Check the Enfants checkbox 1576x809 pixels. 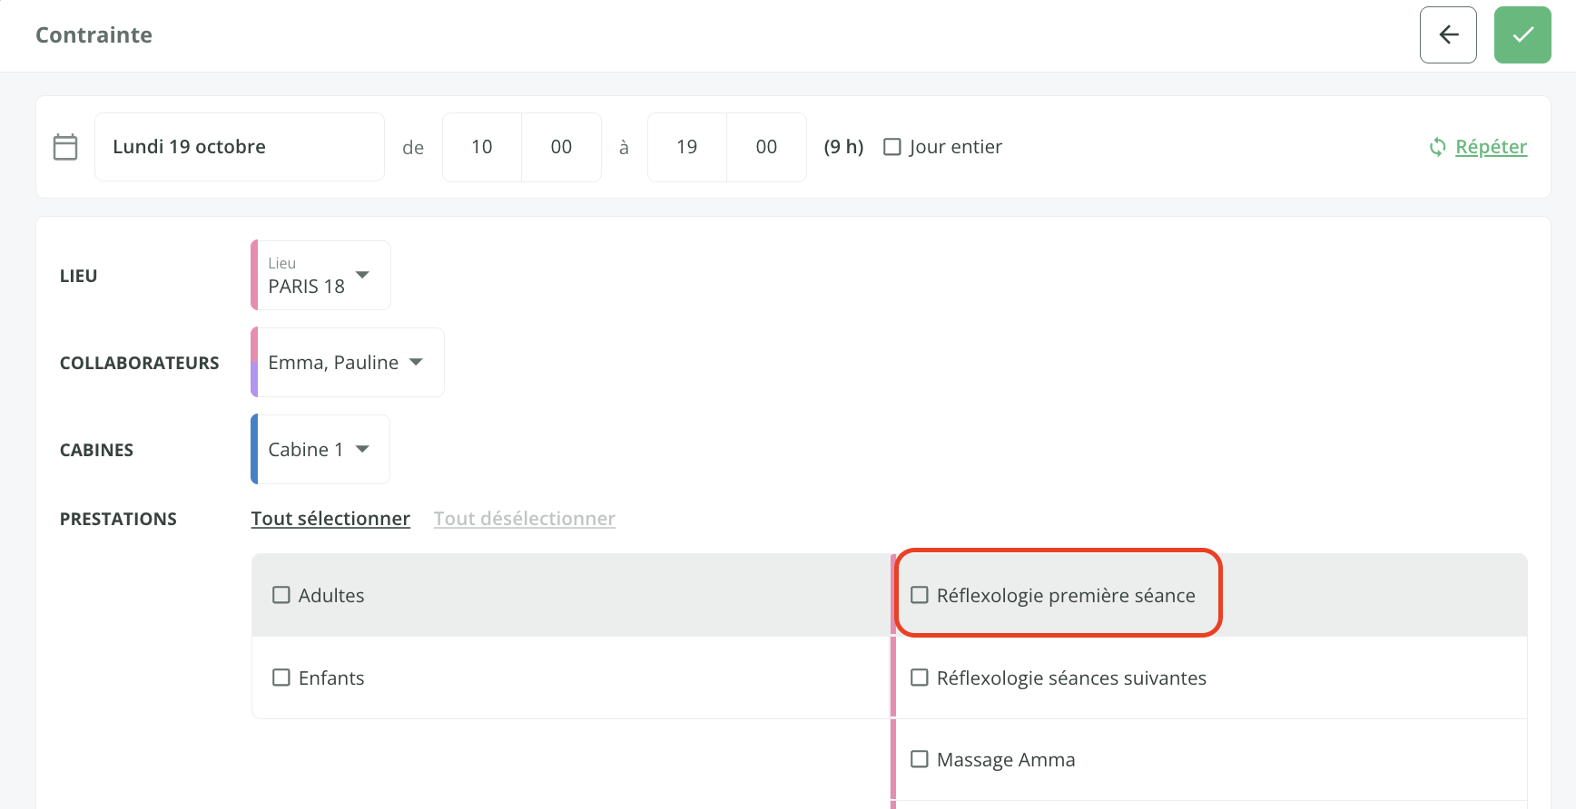pos(281,677)
